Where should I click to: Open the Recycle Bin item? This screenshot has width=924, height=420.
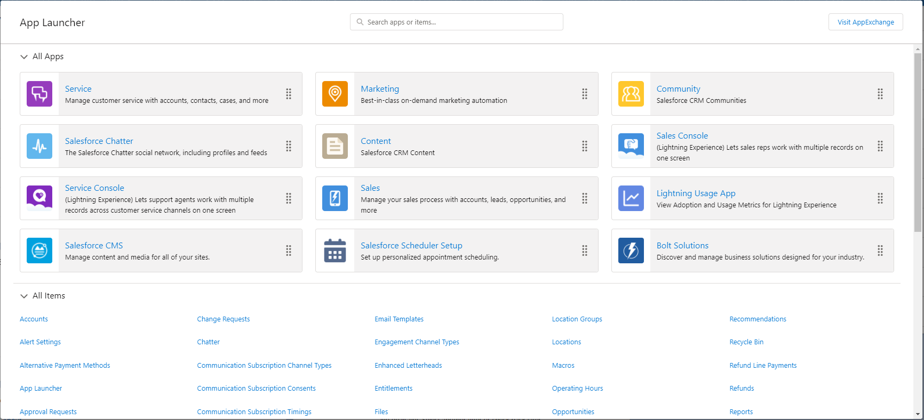pyautogui.click(x=746, y=342)
